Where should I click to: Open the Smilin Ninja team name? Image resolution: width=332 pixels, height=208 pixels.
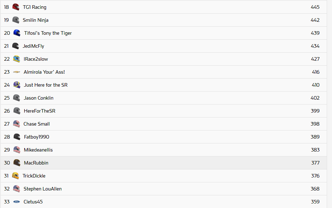[35, 20]
